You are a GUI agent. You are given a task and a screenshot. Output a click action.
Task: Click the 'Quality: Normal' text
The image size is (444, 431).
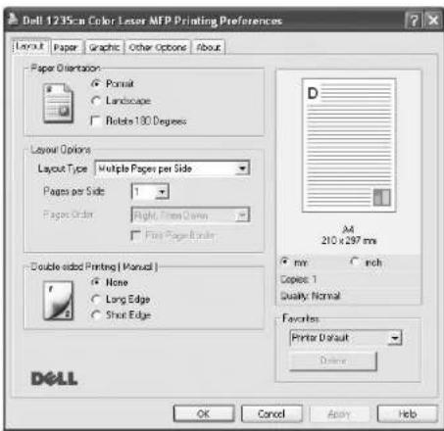(x=311, y=296)
